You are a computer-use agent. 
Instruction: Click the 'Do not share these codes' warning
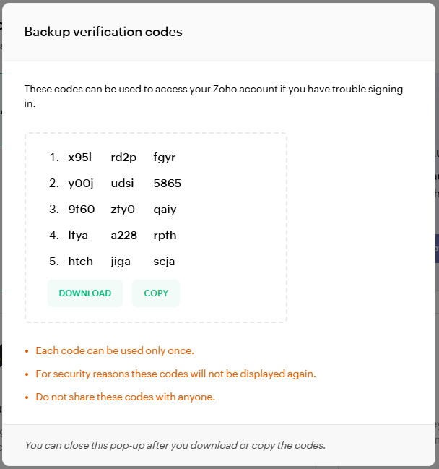[126, 397]
